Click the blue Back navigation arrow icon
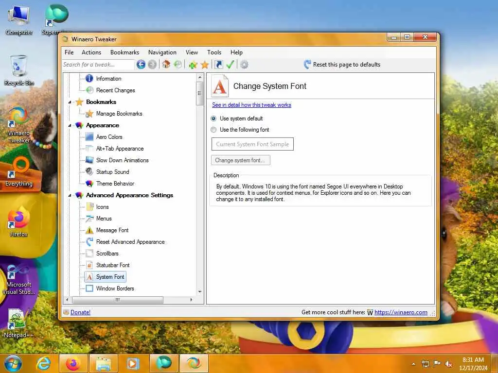Viewport: 498px width, 373px height. coord(141,65)
